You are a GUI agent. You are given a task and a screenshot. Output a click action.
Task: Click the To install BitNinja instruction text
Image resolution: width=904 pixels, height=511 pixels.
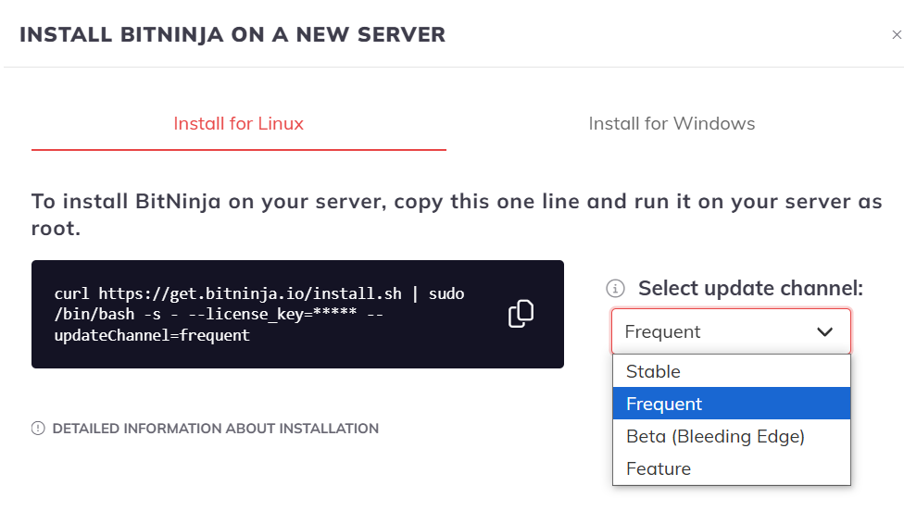(457, 215)
